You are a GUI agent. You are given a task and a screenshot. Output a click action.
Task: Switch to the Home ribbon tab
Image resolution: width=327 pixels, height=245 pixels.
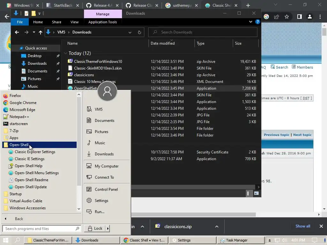(x=38, y=22)
